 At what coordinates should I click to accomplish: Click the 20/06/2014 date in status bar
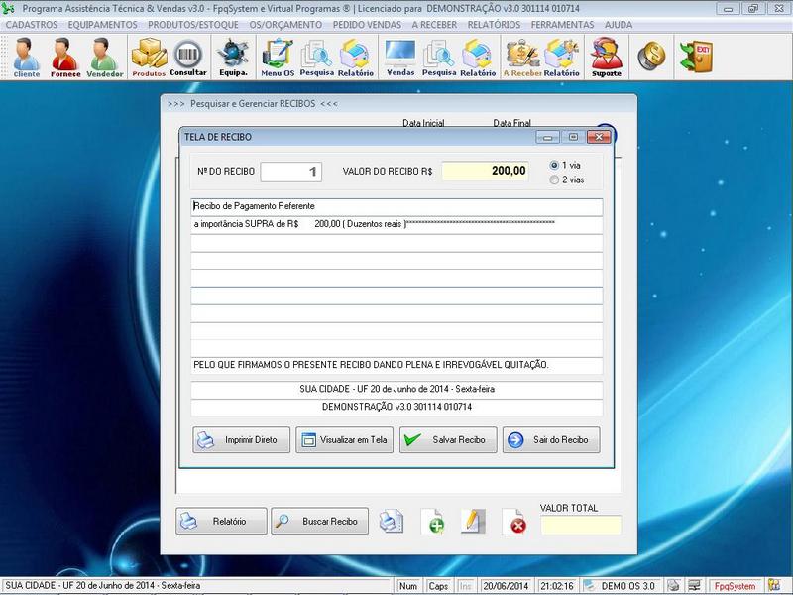[x=506, y=586]
